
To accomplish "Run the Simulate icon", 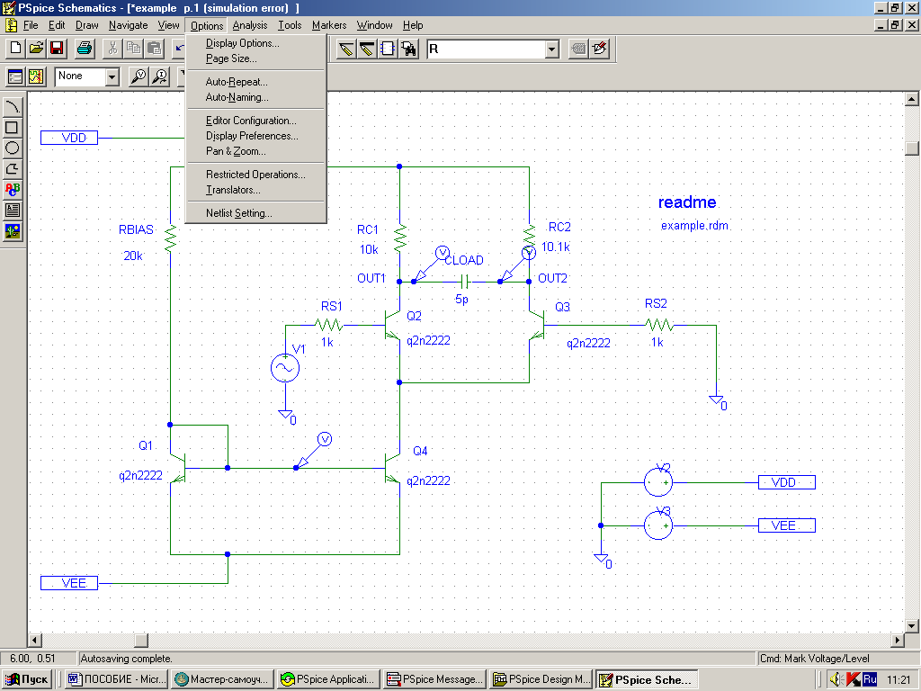I will coord(36,76).
